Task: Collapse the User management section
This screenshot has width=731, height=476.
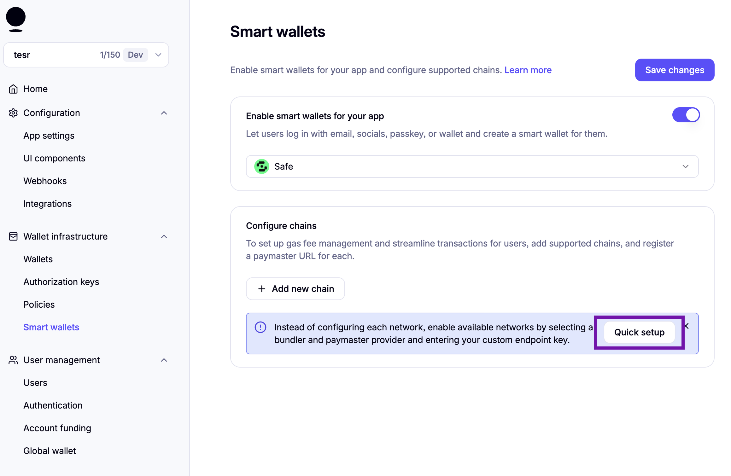Action: 164,360
